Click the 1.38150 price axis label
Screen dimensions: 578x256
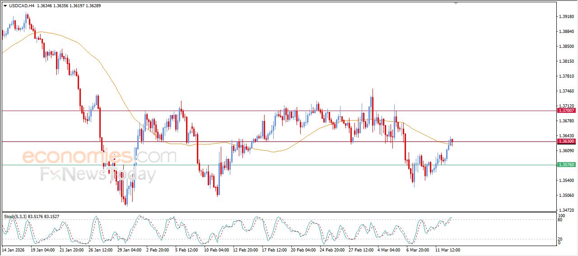(566, 61)
